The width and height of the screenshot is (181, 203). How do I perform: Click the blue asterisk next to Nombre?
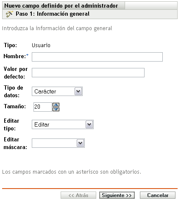(x=27, y=55)
